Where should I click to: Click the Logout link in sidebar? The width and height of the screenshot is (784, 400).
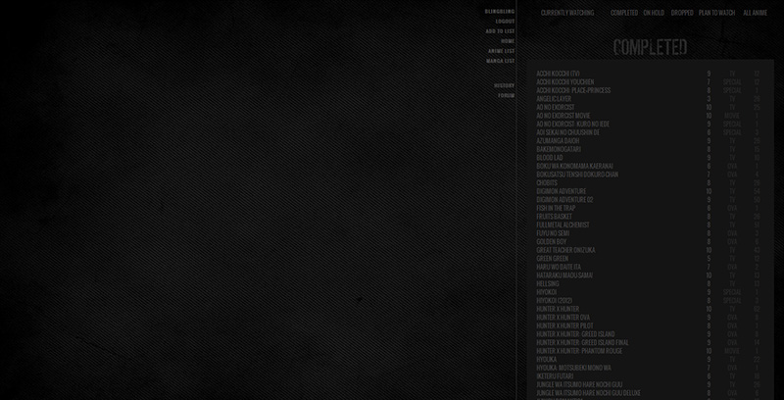point(505,21)
